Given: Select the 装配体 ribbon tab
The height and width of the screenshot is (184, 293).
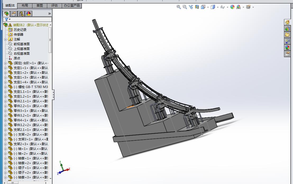Looking at the screenshot, I should click(10, 6).
